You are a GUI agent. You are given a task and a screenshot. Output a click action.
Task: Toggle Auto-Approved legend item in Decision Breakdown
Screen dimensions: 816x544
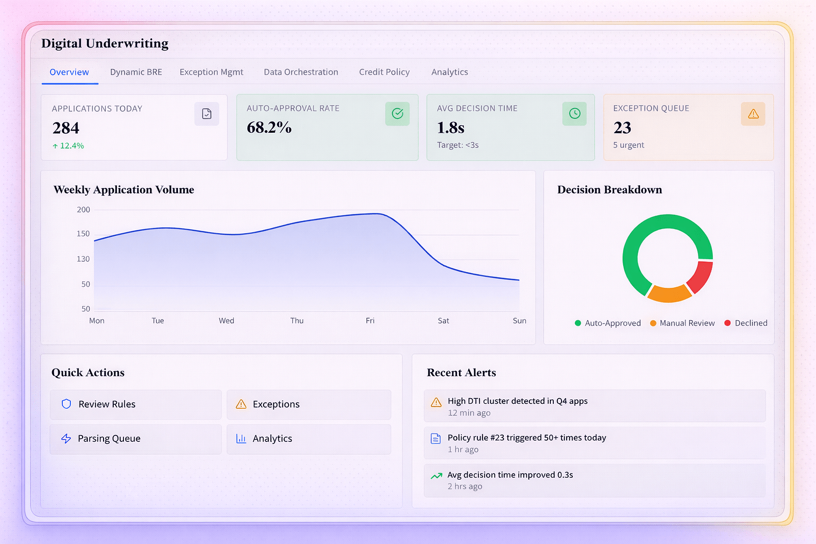coord(607,323)
